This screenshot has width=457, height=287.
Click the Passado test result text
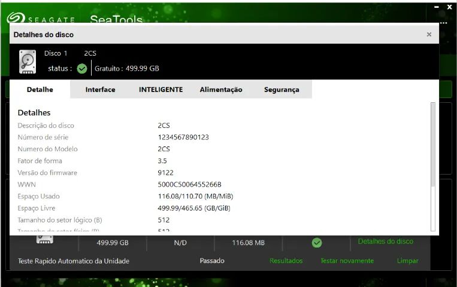click(212, 261)
